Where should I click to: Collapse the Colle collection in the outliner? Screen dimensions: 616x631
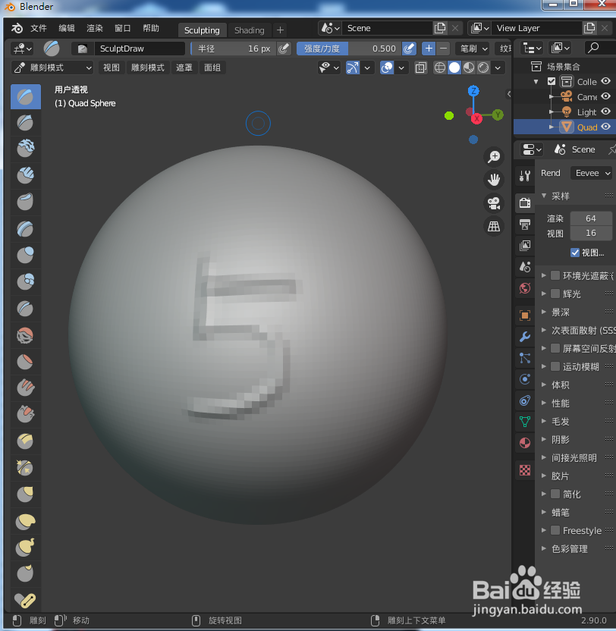pos(536,81)
